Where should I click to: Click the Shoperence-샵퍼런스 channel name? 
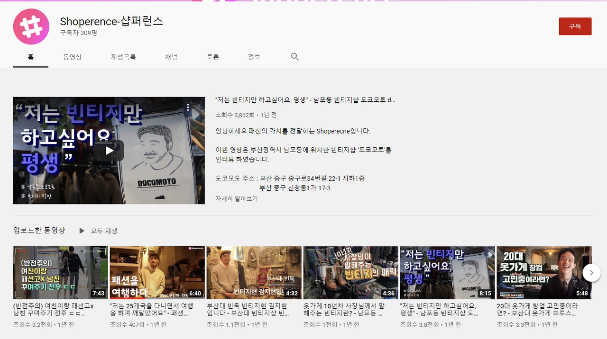pyautogui.click(x=111, y=21)
